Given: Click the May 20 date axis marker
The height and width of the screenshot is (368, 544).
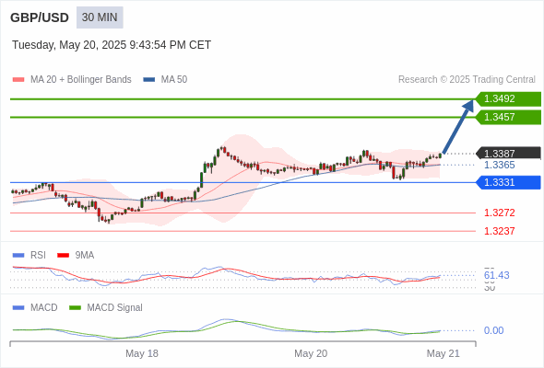Looking at the screenshot, I should point(311,353).
